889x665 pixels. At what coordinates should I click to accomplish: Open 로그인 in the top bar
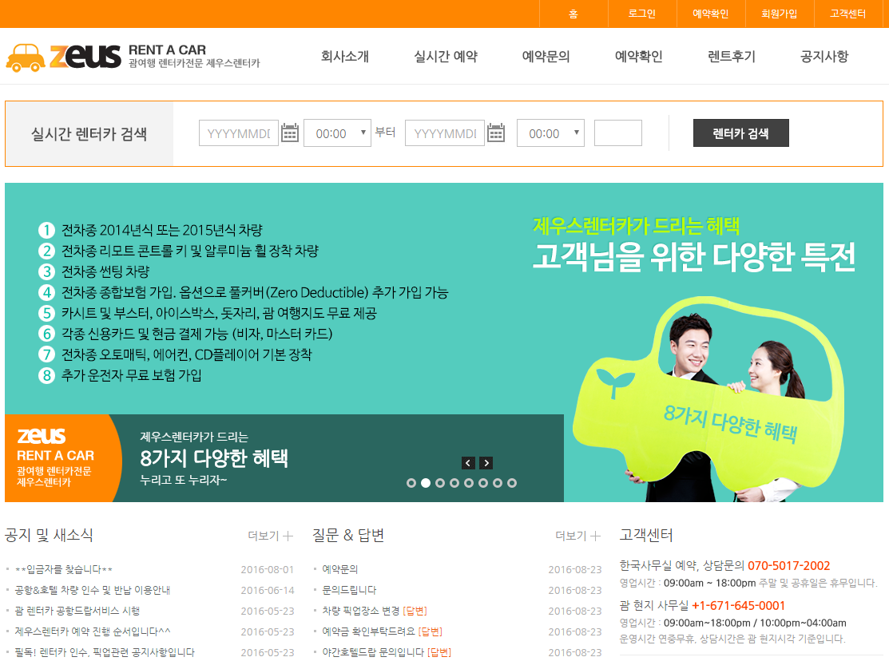[x=642, y=14]
